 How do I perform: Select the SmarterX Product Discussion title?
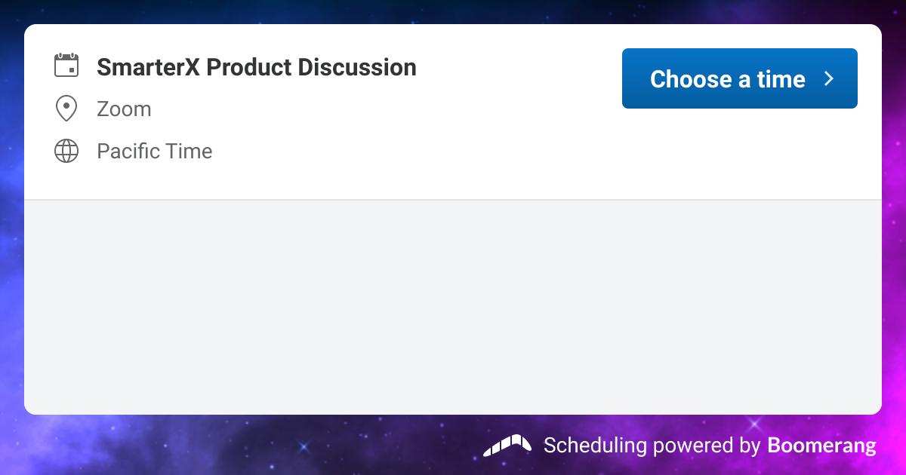[x=257, y=67]
